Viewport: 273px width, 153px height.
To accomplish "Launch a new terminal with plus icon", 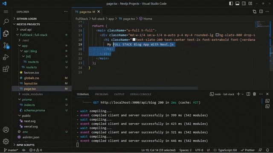I will [x=238, y=94].
